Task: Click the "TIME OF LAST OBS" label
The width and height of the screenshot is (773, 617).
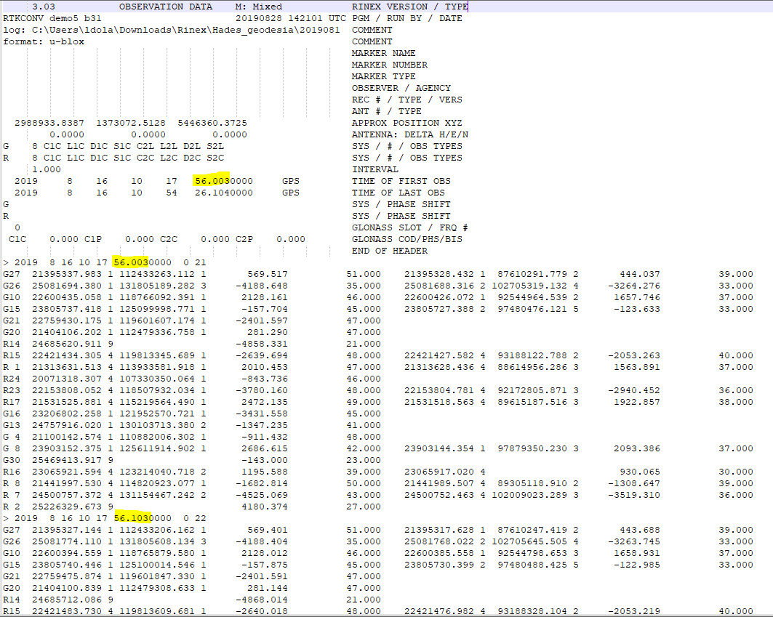Action: [398, 193]
